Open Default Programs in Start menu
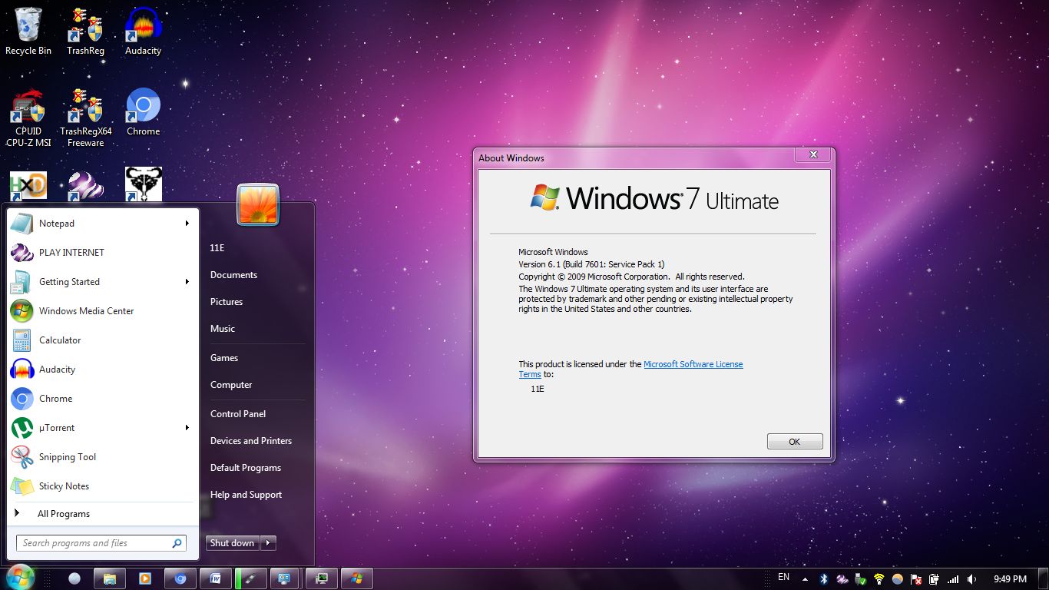This screenshot has width=1049, height=590. coord(246,468)
